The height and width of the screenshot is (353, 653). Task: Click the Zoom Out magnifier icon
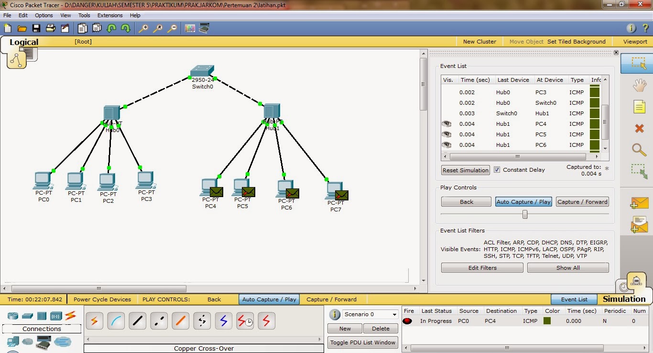coord(172,29)
